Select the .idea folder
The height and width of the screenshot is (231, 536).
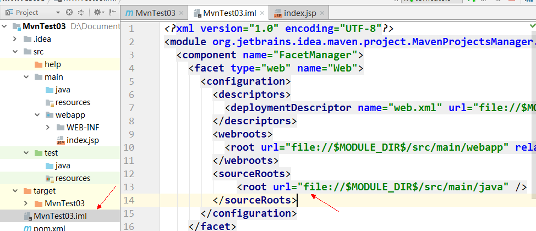point(42,39)
